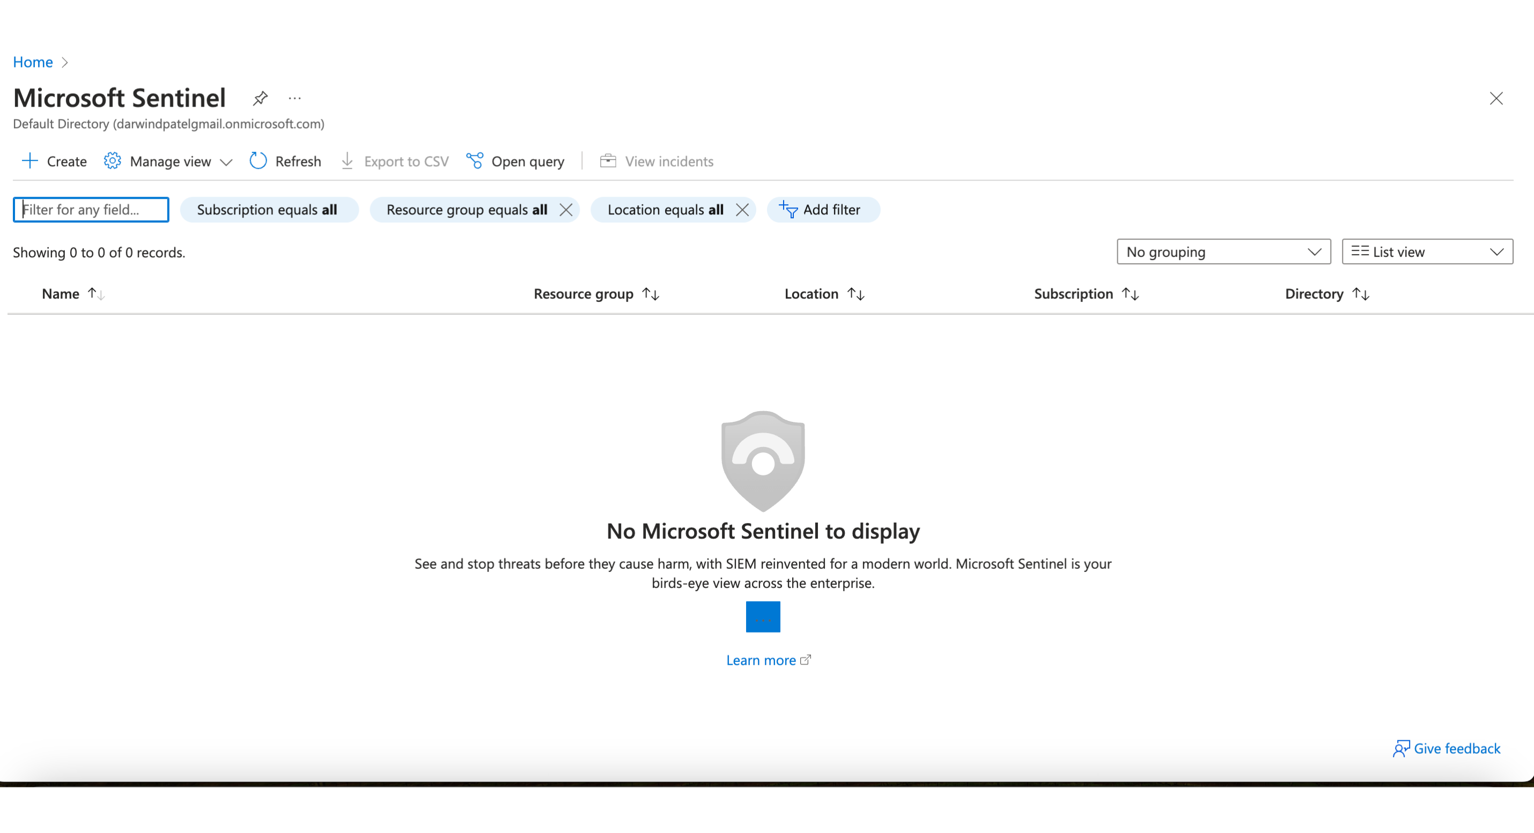
Task: Click the Add filter button
Action: [822, 210]
